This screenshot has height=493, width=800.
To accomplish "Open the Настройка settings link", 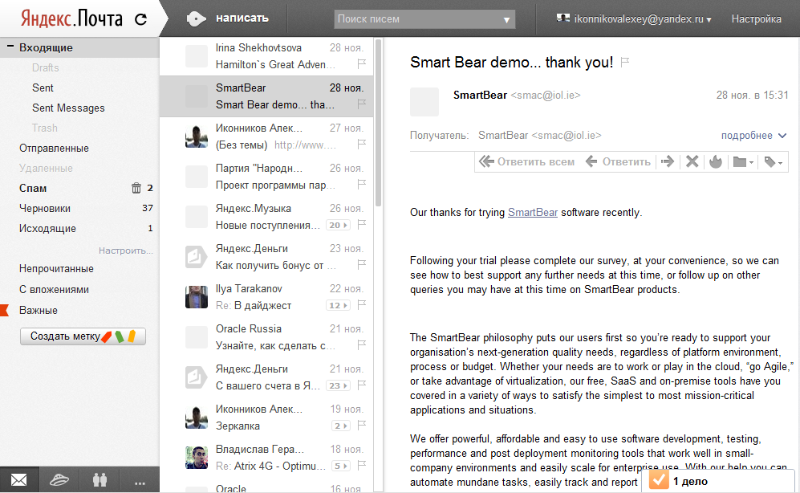I will click(x=756, y=19).
